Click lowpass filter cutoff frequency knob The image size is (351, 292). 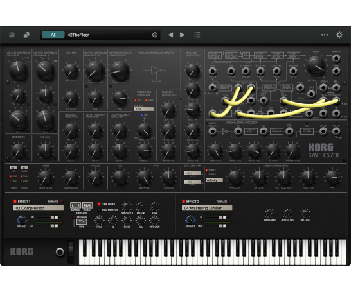120,71
